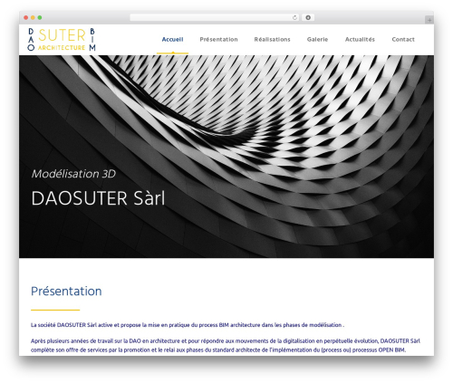Open a new browser tab with plus button
The image size is (453, 383).
click(x=429, y=20)
